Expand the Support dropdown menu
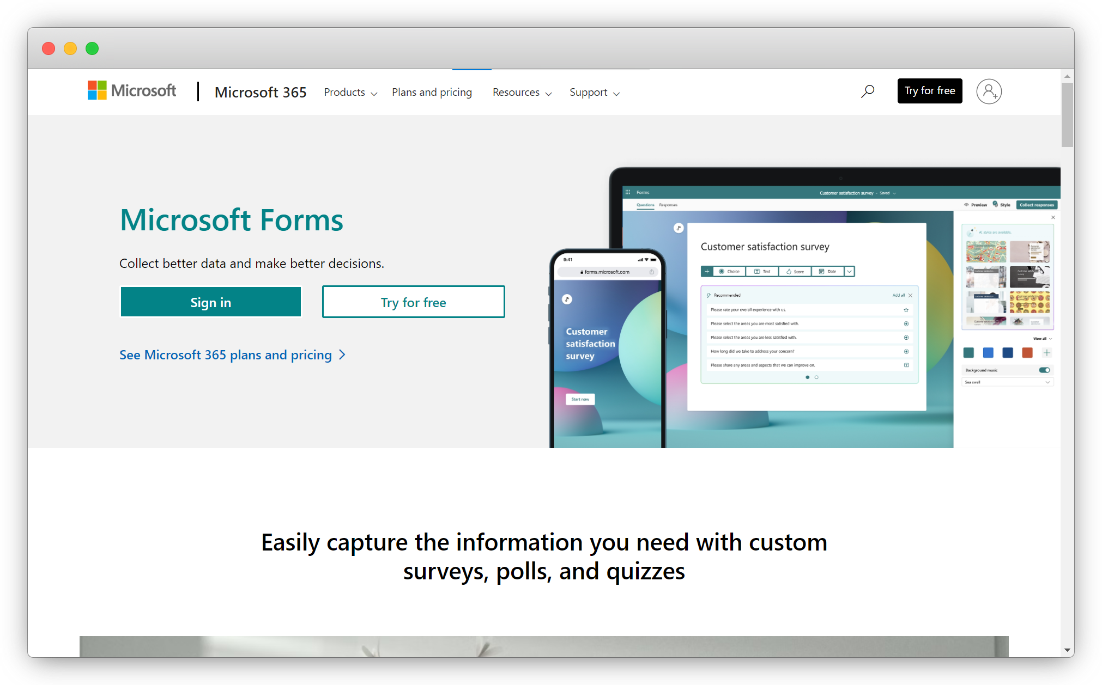This screenshot has width=1102, height=685. (x=594, y=93)
